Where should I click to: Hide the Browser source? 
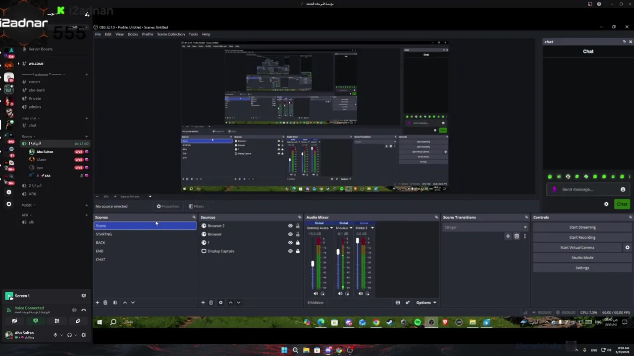(x=290, y=234)
